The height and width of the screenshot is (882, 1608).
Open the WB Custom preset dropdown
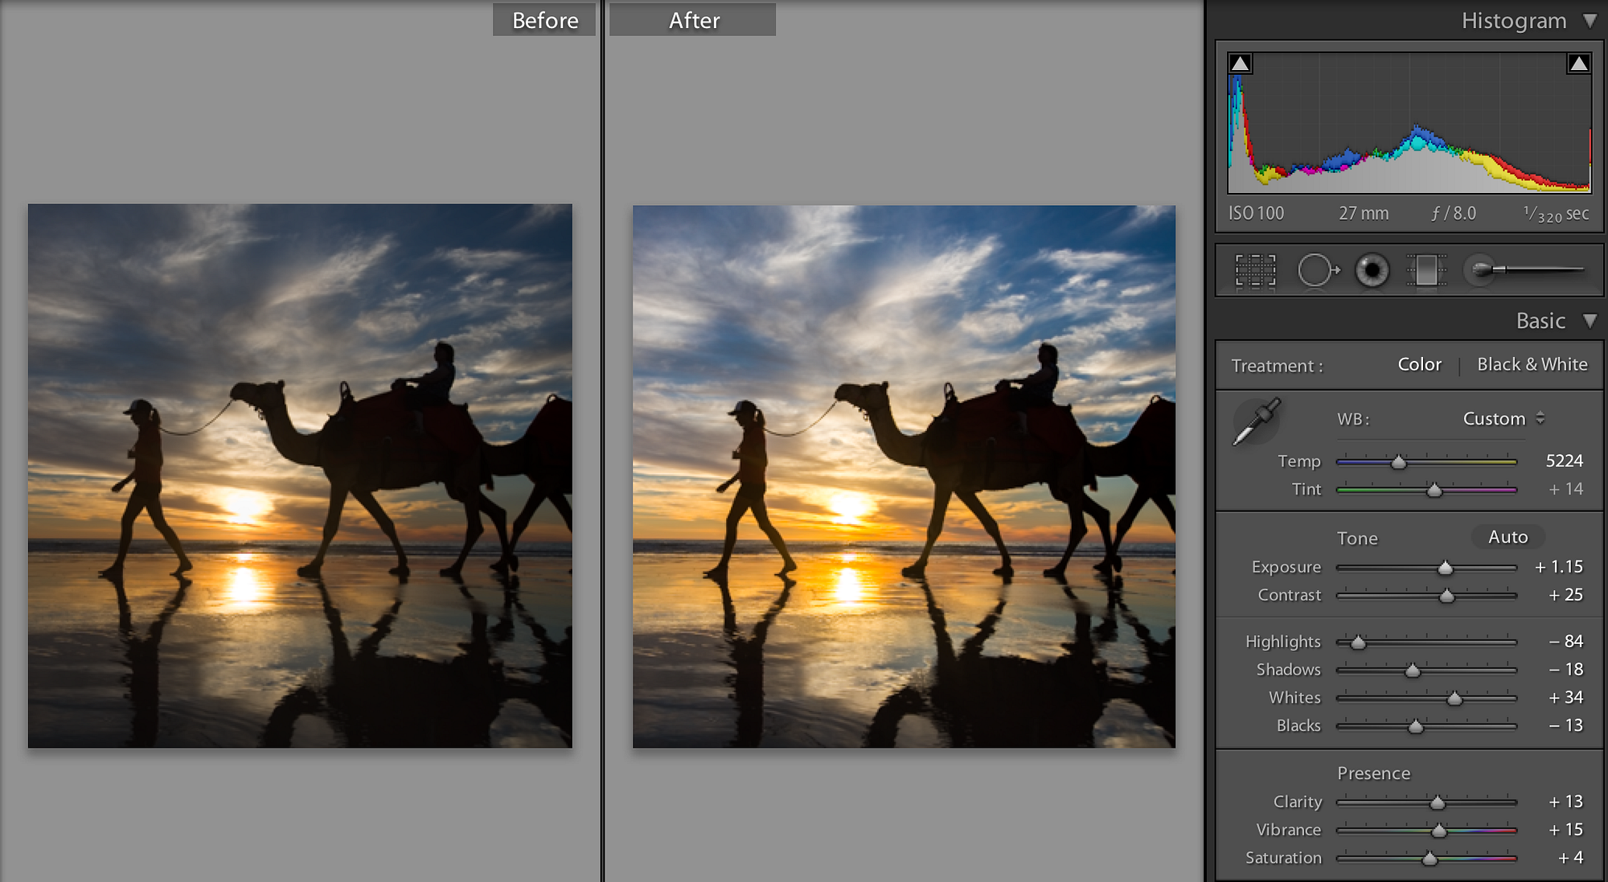click(1503, 419)
